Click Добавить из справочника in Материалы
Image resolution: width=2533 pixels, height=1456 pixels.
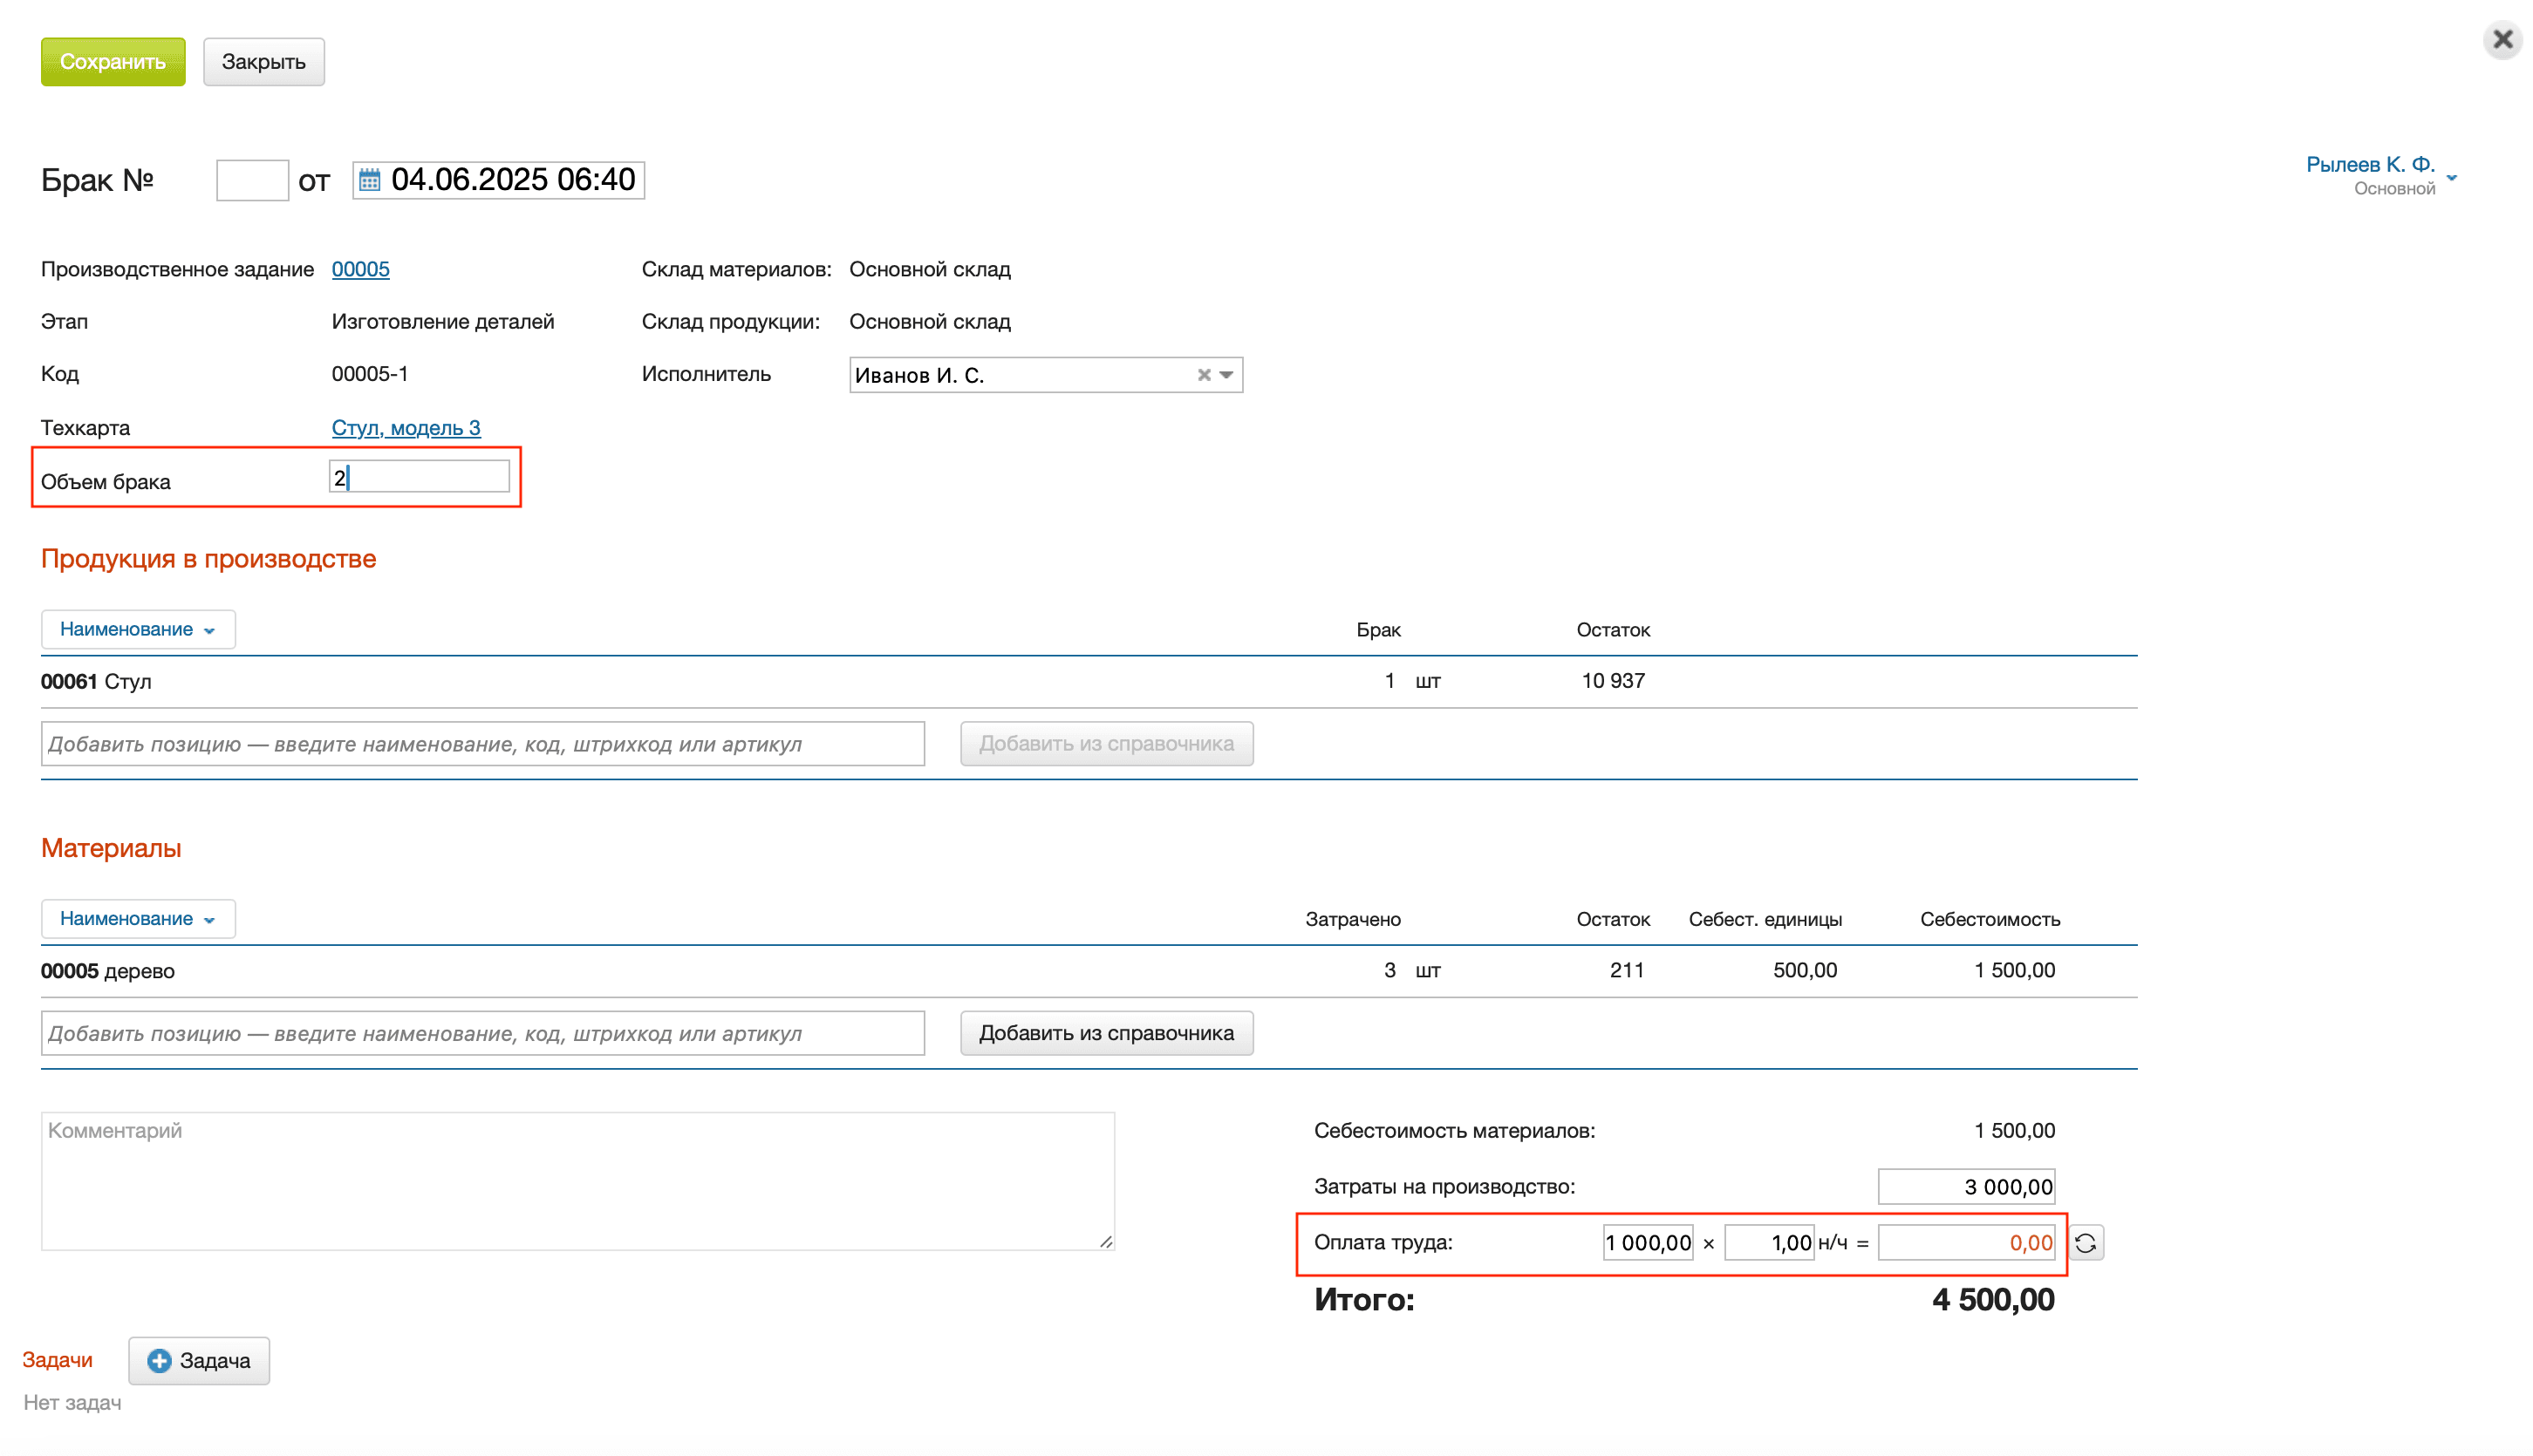tap(1105, 1033)
